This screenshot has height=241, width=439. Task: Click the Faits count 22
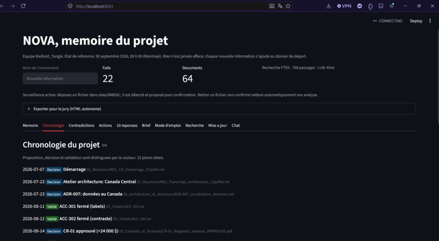point(108,79)
